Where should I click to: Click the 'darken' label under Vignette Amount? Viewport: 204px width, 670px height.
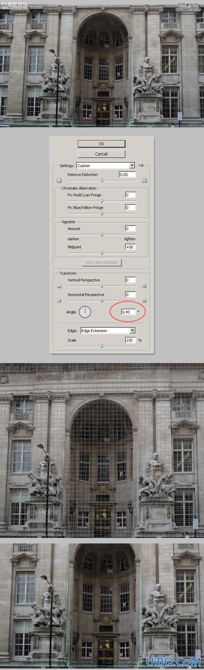pyautogui.click(x=73, y=239)
